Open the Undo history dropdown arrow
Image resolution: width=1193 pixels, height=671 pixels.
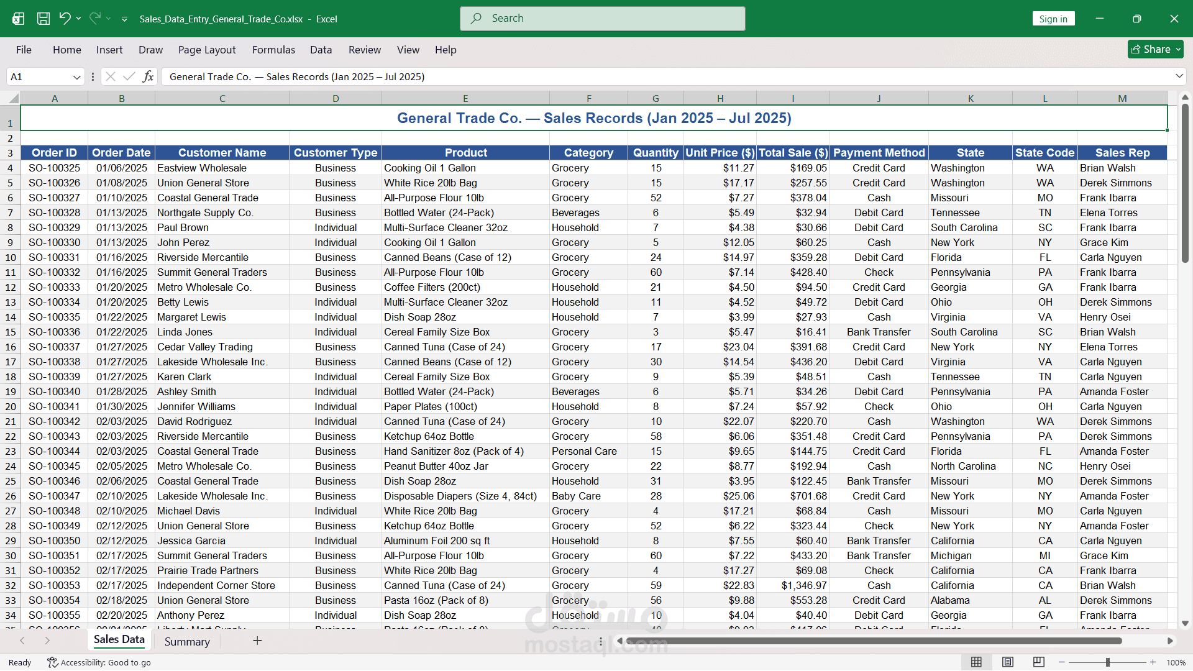(79, 19)
